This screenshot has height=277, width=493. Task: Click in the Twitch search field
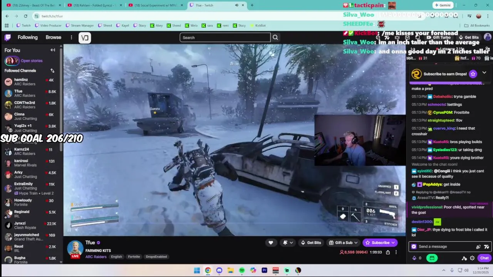point(225,37)
